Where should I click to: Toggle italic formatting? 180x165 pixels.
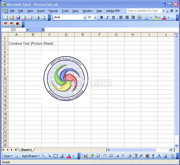[x=107, y=17]
